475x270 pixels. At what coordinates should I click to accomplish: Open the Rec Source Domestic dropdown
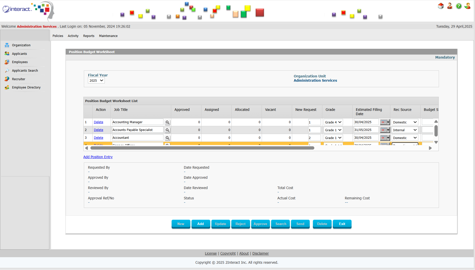(x=404, y=122)
